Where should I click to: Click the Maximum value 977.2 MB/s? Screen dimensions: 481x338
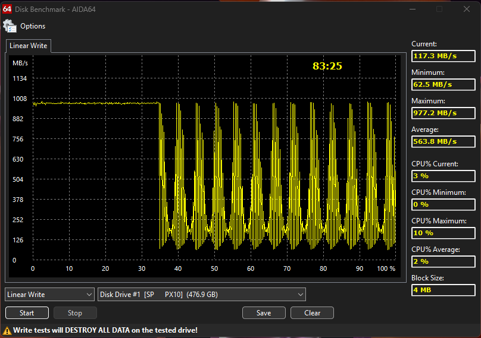(443, 113)
